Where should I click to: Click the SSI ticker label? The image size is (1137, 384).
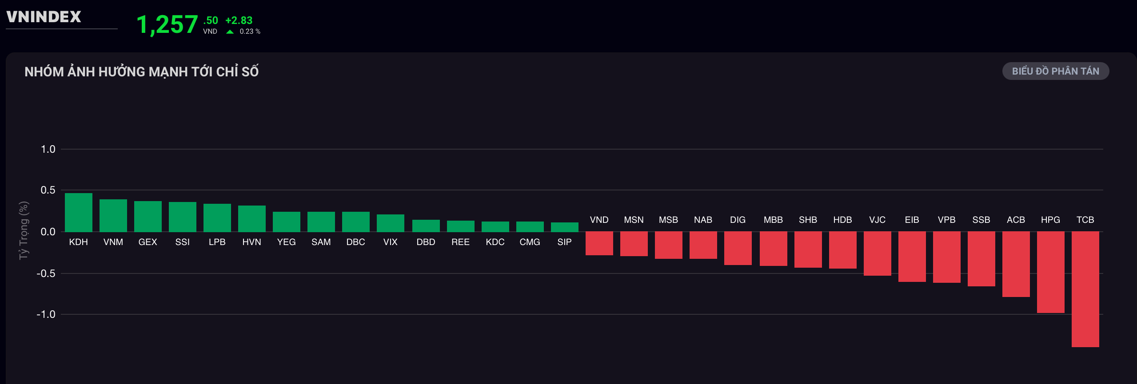pos(183,242)
